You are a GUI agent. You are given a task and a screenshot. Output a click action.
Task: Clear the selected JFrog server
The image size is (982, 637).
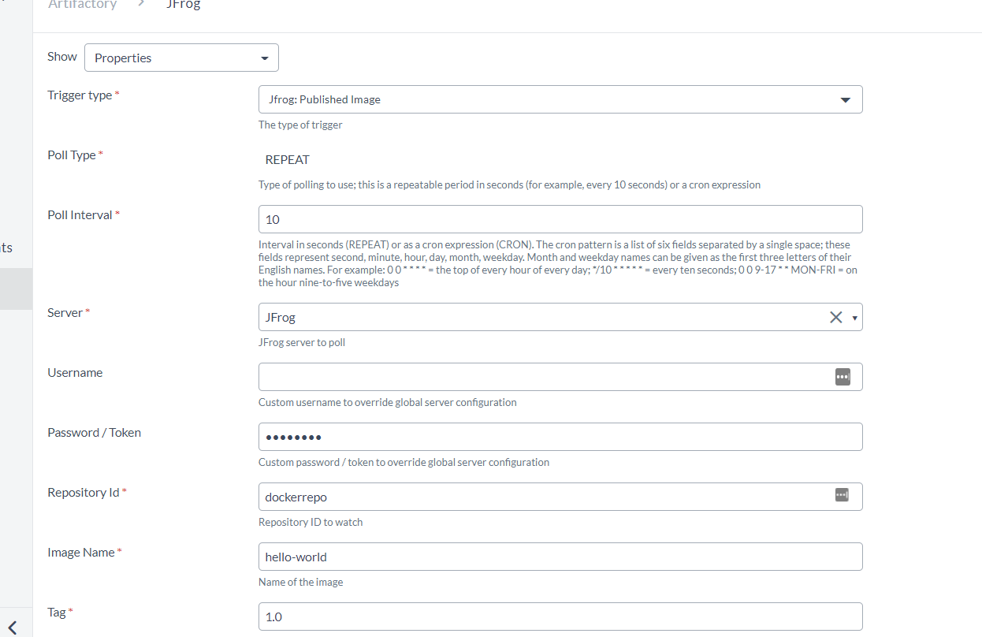click(x=835, y=317)
